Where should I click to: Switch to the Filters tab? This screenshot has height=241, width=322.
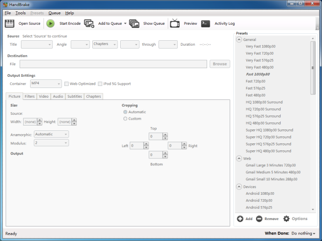pyautogui.click(x=30, y=97)
